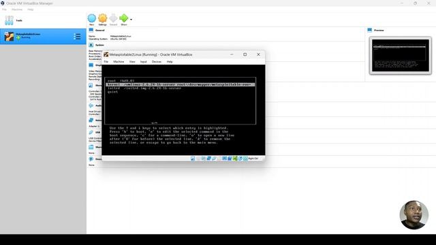Open the VM window Help menu
436x245 pixels.
click(x=170, y=62)
